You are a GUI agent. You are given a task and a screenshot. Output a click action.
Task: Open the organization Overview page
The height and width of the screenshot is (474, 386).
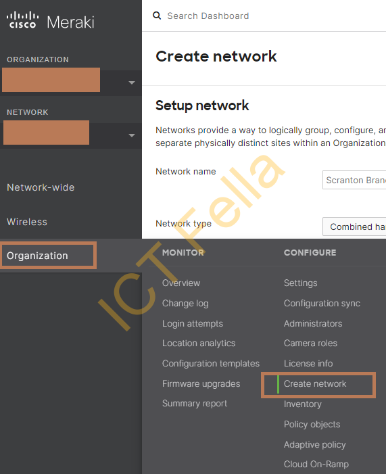point(181,283)
